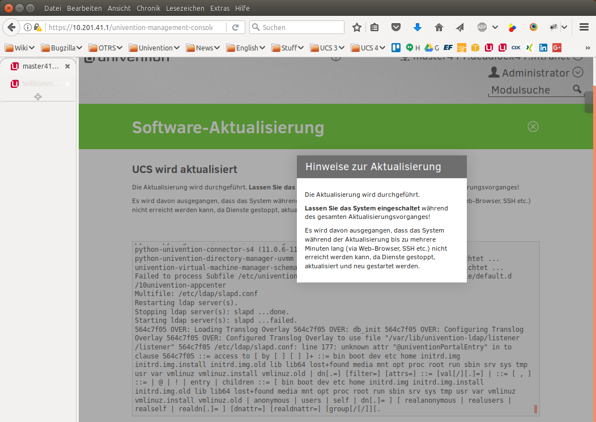
Task: Click the bookmark star icon
Action: (x=357, y=27)
